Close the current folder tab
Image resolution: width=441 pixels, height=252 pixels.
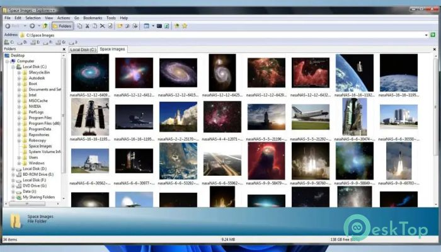tap(435, 49)
